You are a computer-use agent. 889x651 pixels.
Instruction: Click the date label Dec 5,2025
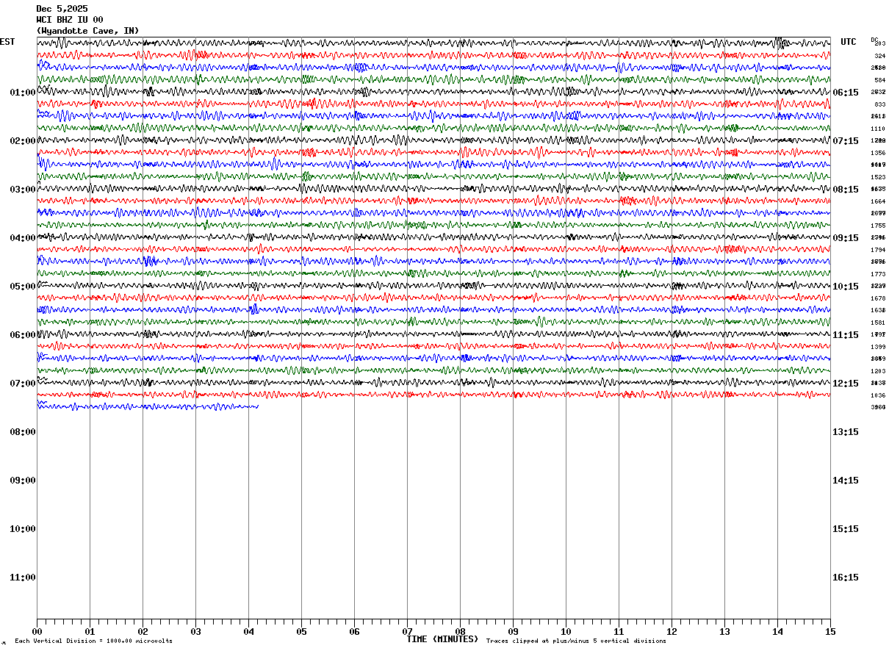tap(62, 9)
